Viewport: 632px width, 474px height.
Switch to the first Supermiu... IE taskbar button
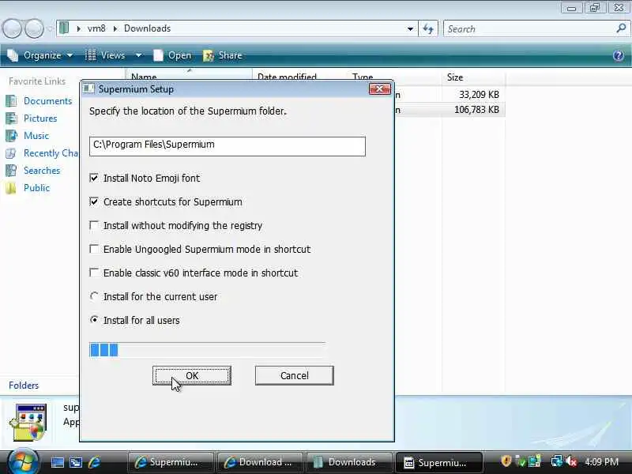click(171, 462)
